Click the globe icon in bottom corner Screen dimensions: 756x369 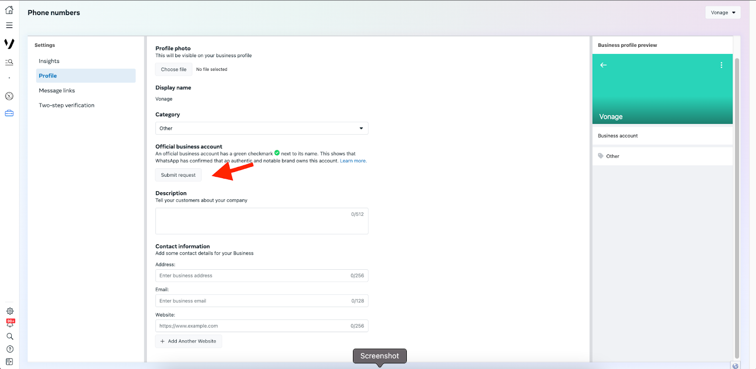coord(735,366)
